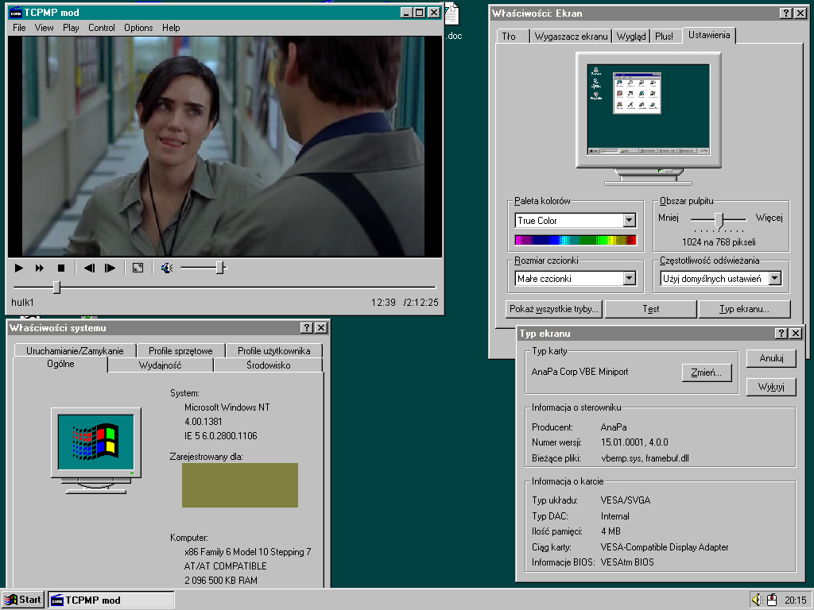Screen dimensions: 814x610
Task: Open the Małe czcionki font size dropdown
Action: click(x=630, y=279)
